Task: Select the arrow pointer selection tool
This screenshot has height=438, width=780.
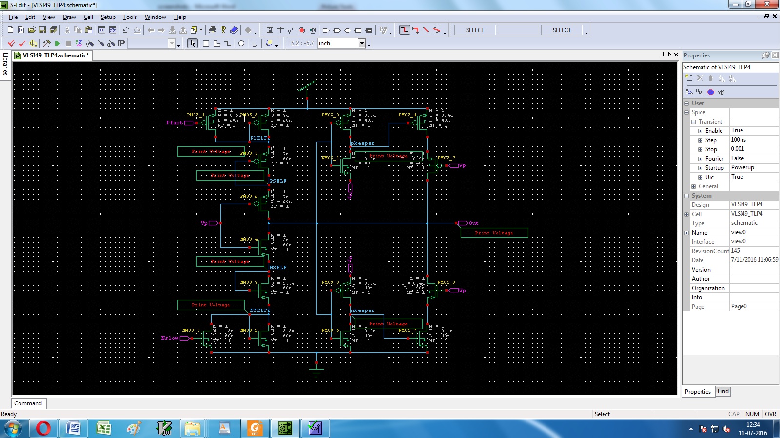Action: [x=193, y=43]
